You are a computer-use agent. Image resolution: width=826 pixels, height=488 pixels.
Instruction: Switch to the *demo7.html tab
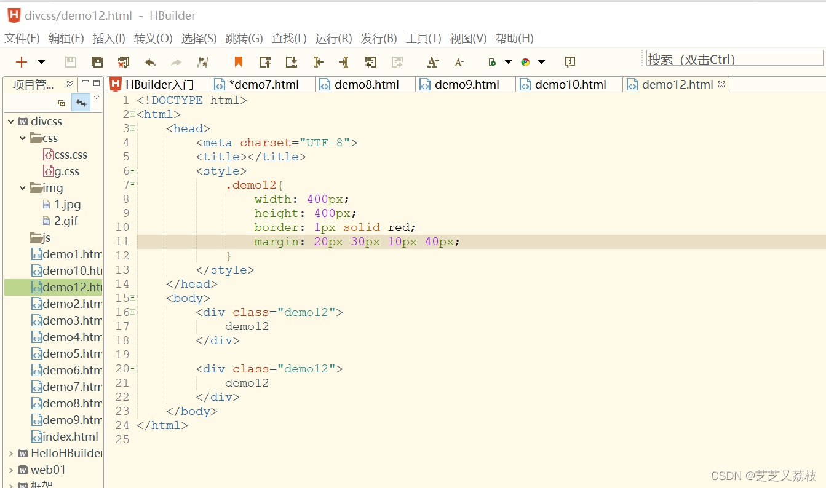[263, 85]
